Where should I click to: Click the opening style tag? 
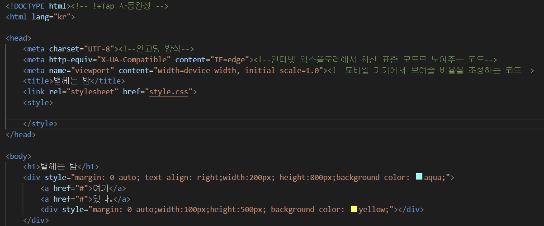(38, 102)
